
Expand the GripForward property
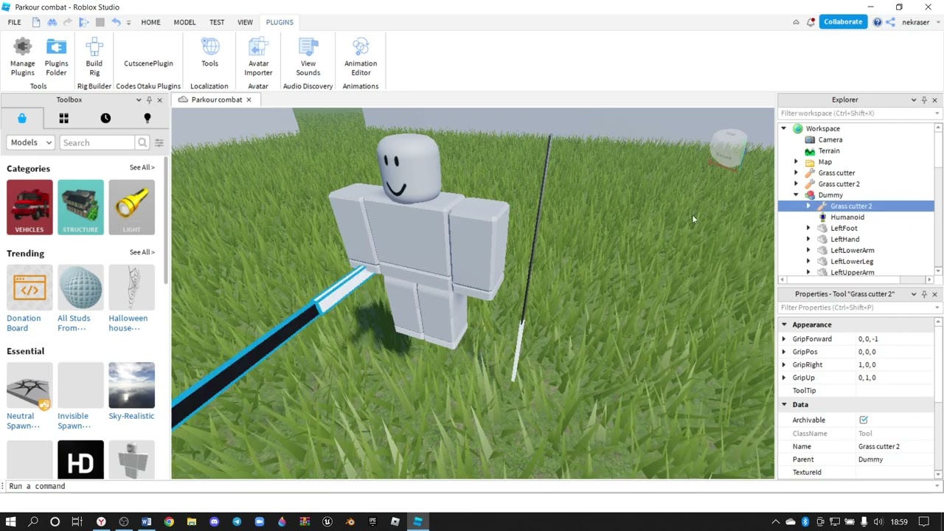[x=784, y=339]
